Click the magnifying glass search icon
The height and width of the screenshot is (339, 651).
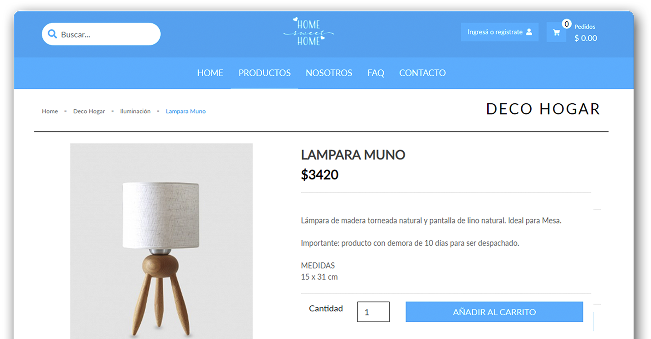pos(52,34)
